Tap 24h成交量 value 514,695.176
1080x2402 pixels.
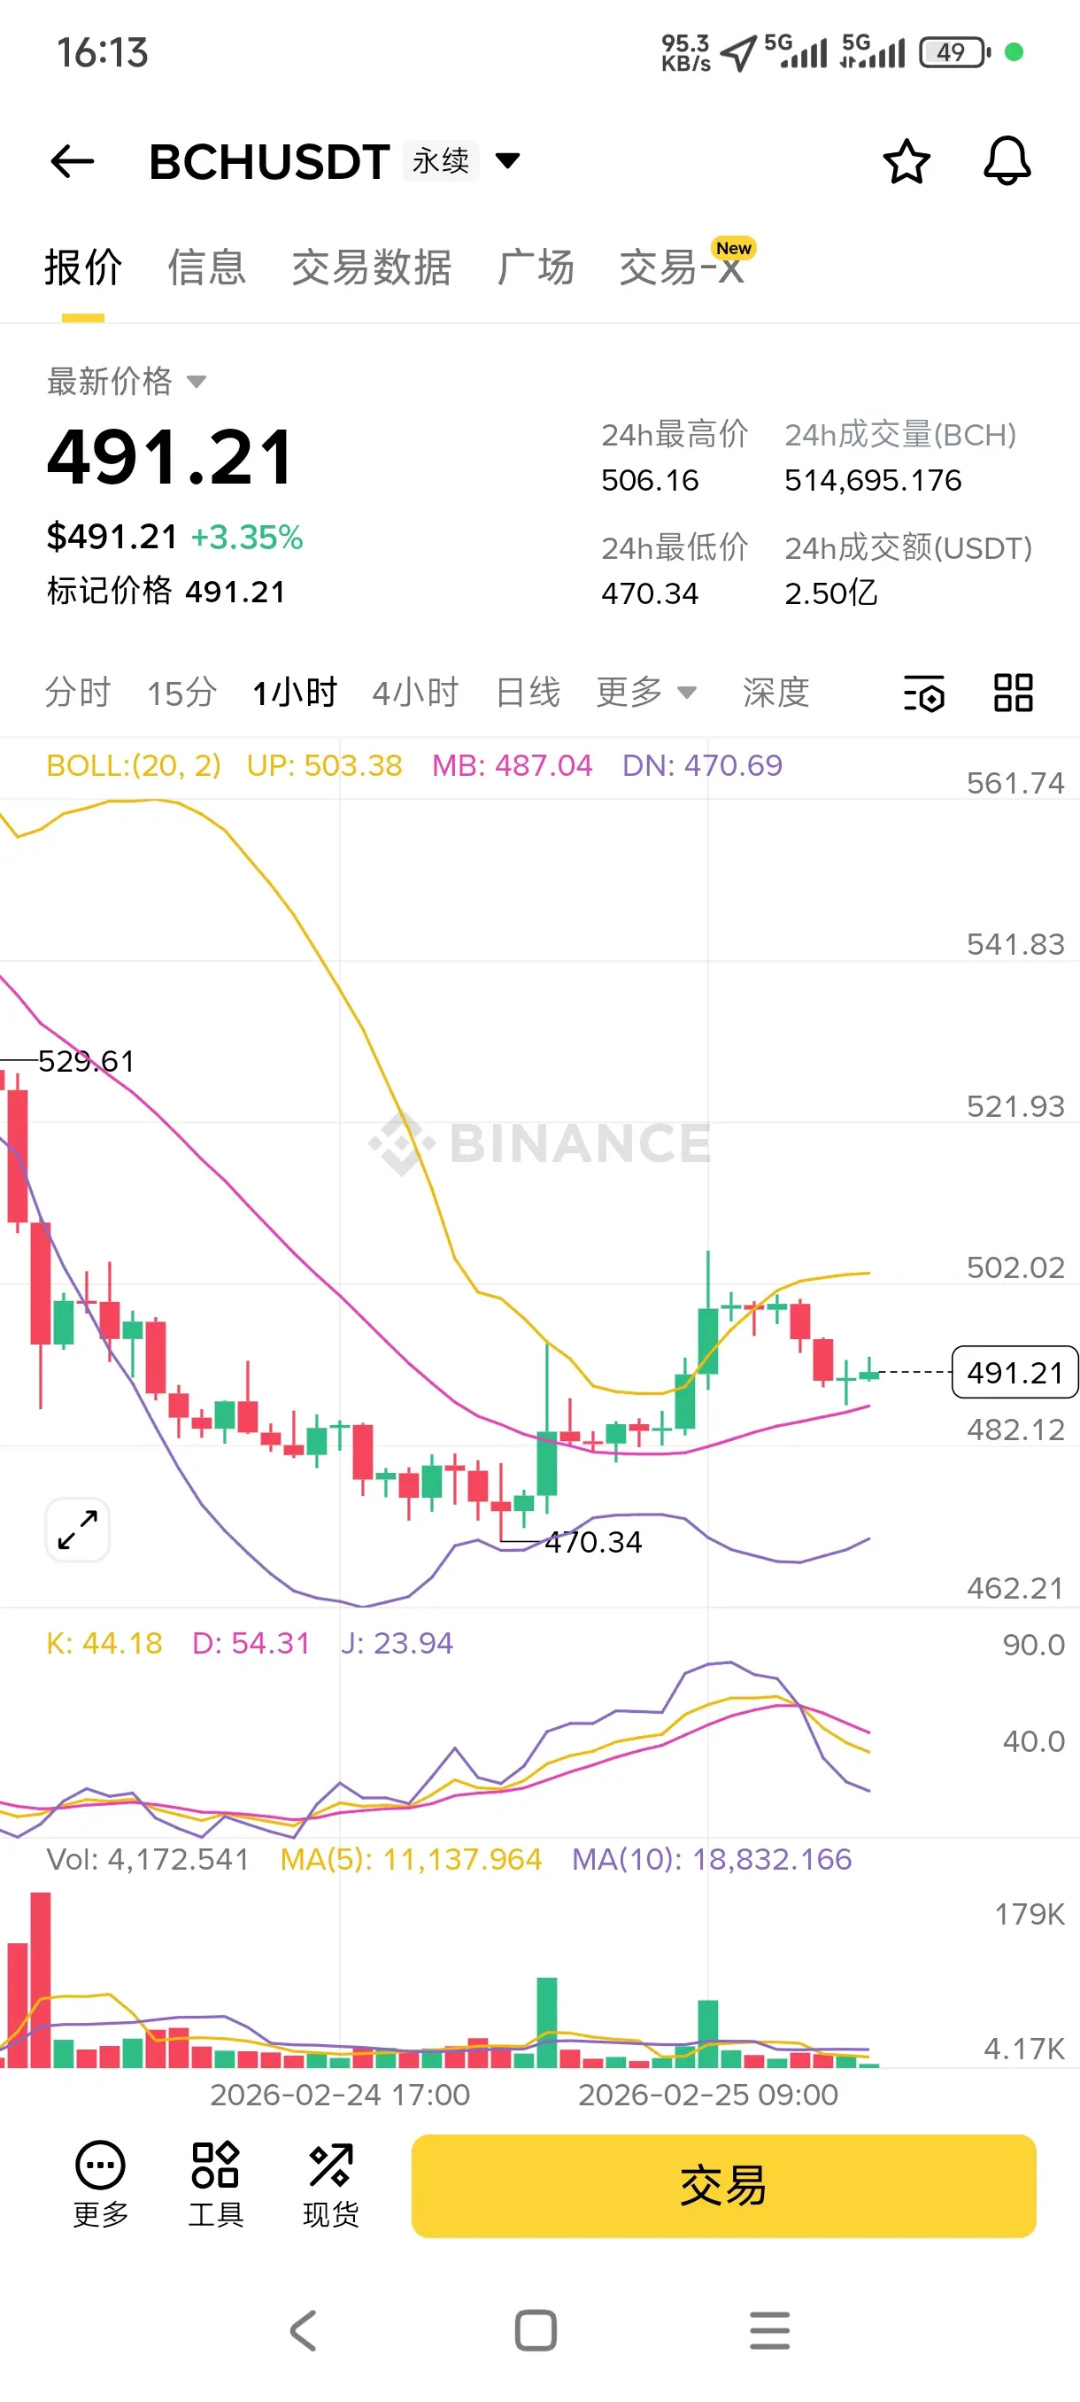coord(872,480)
